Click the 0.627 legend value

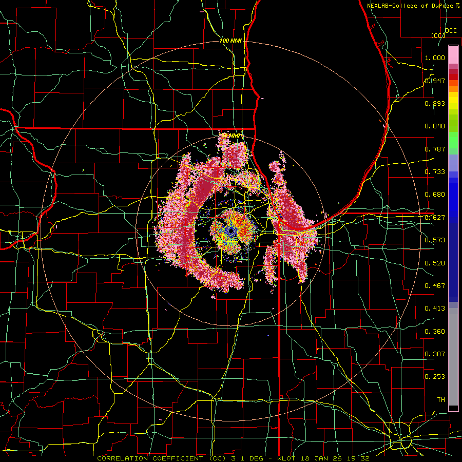(x=435, y=218)
